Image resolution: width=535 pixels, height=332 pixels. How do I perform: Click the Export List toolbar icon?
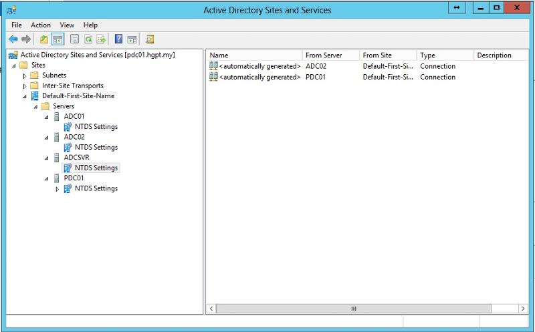(x=102, y=39)
